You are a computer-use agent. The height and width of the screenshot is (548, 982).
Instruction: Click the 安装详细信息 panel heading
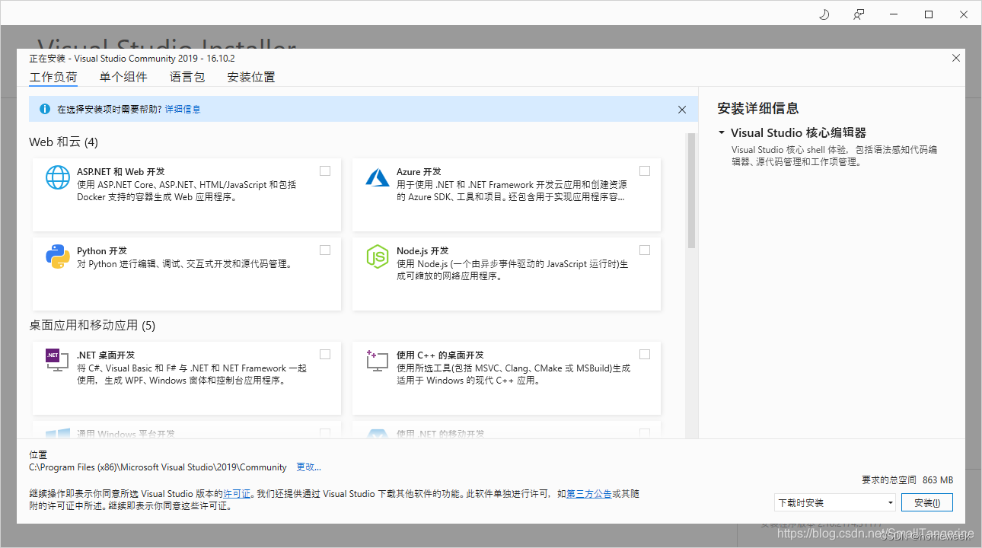[758, 108]
